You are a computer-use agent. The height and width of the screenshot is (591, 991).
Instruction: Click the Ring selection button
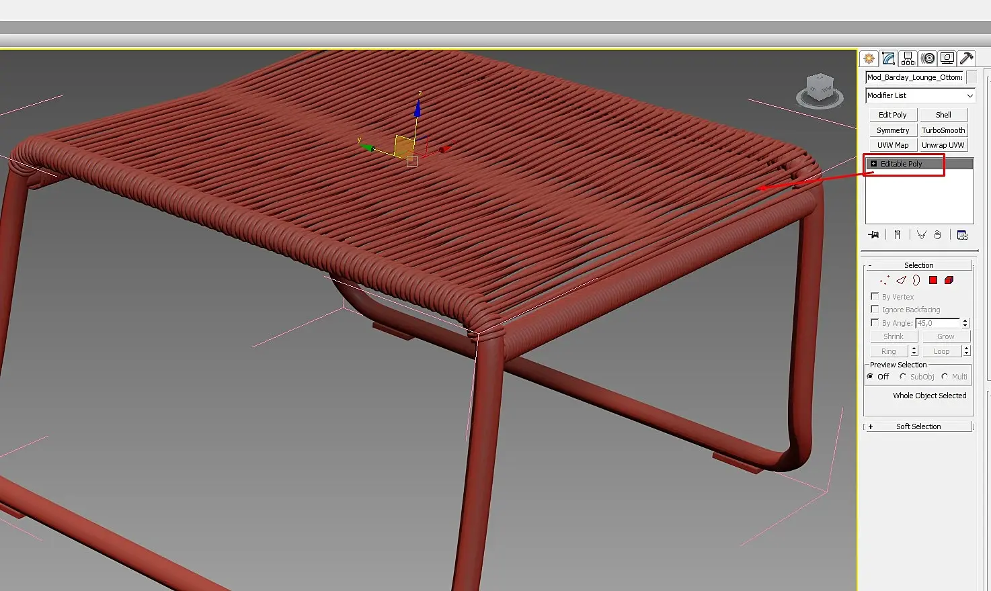(x=889, y=351)
